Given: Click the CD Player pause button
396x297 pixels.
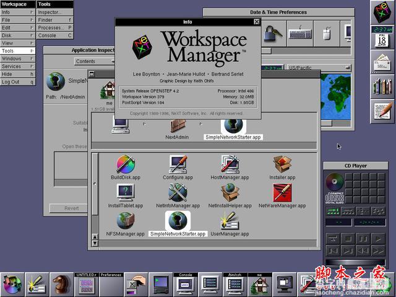Looking at the screenshot, I should [363, 239].
